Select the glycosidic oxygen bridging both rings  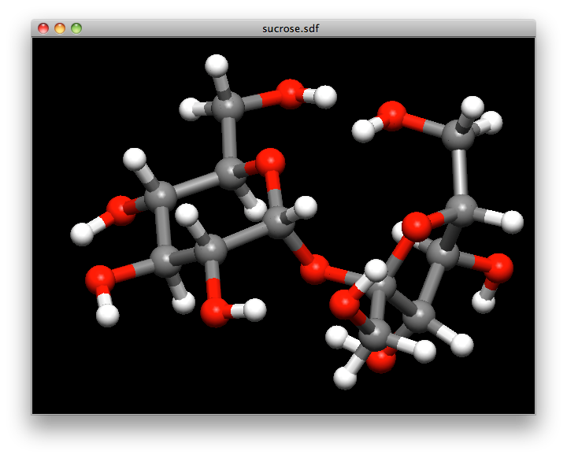[314, 270]
